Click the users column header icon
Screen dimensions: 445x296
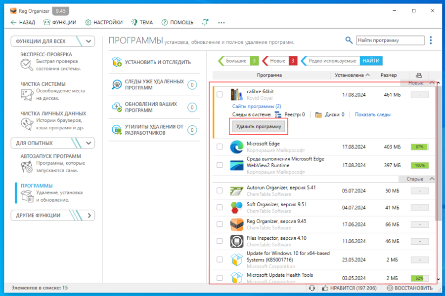pyautogui.click(x=419, y=75)
